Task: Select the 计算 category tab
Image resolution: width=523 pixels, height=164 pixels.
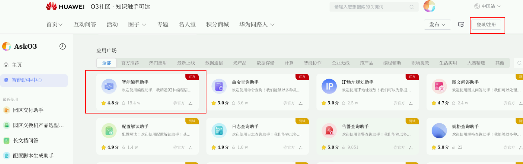Action: tap(289, 63)
